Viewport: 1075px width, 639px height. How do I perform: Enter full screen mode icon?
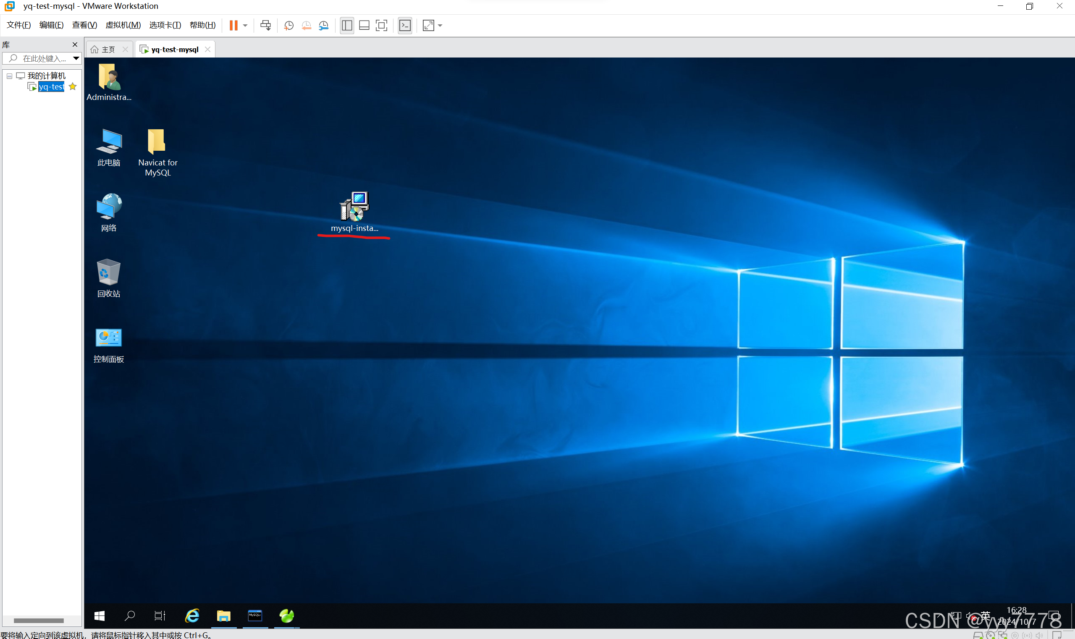tap(381, 26)
